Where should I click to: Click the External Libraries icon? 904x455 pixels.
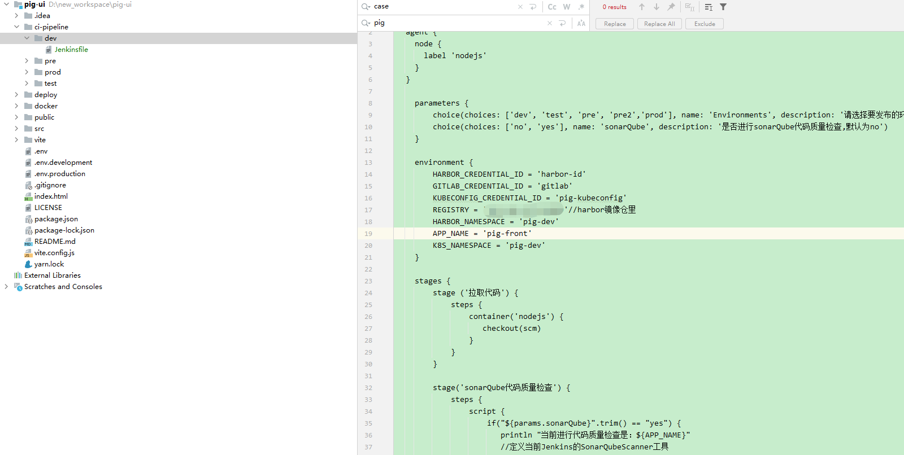click(18, 275)
